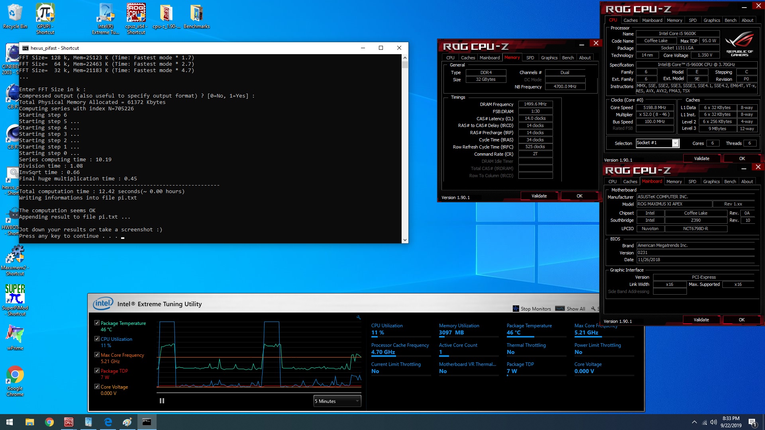
Task: Open Microsoft Edge from the taskbar
Action: (108, 422)
